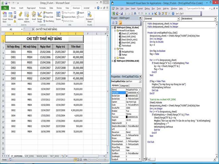The width and height of the screenshot is (219, 164).
Task: Open the Format menu in VBA editor
Action: (140, 9)
